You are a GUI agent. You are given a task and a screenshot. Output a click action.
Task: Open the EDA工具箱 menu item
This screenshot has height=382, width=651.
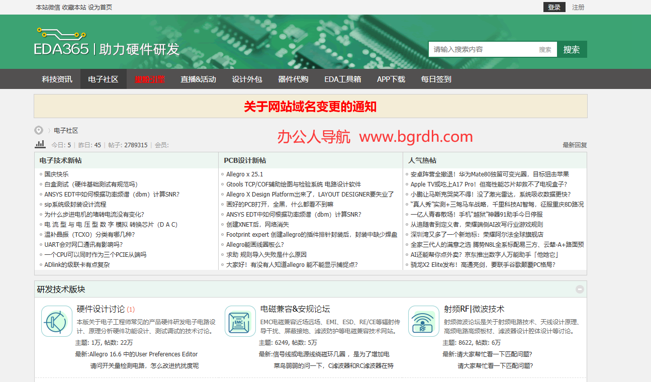[342, 79]
